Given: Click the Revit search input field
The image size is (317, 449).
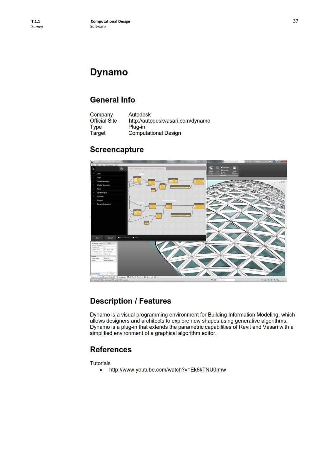Looking at the screenshot, I should [234, 162].
